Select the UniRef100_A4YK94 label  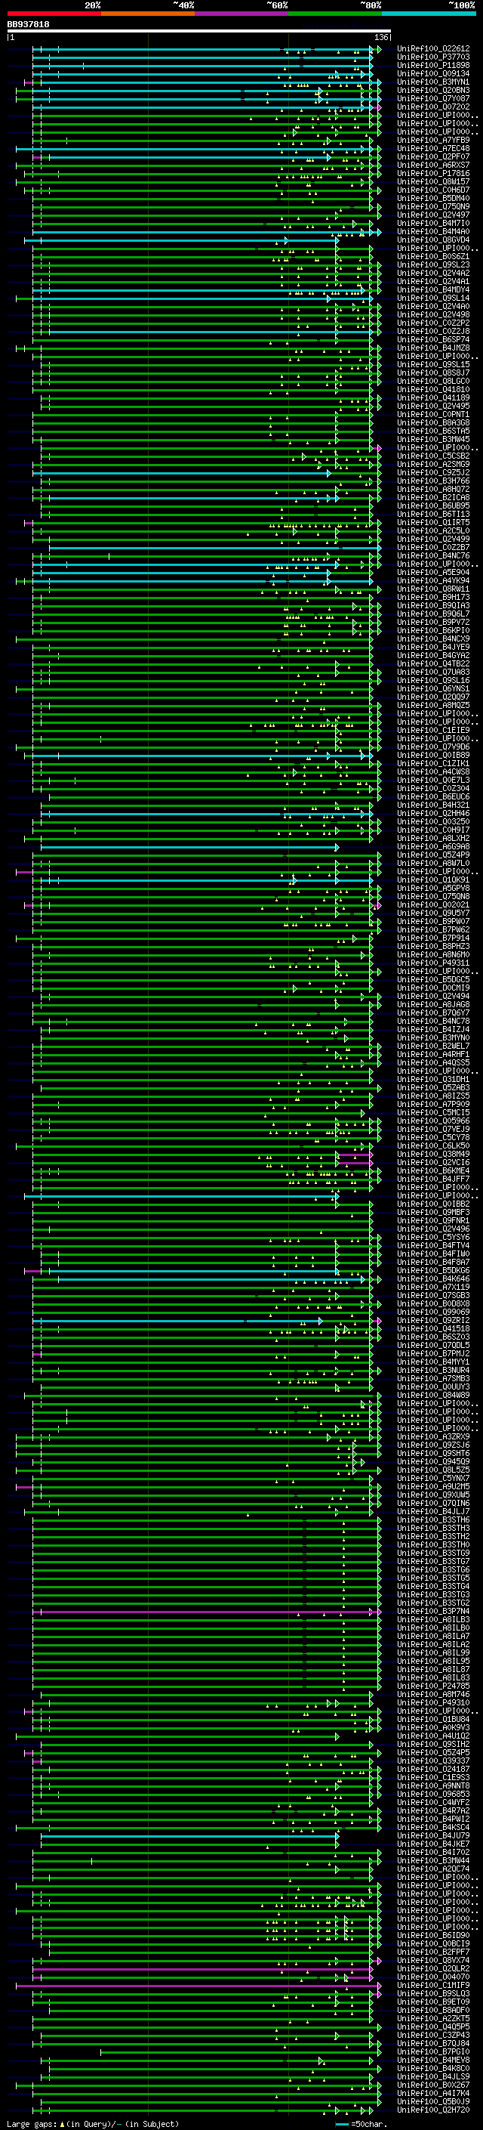[433, 581]
